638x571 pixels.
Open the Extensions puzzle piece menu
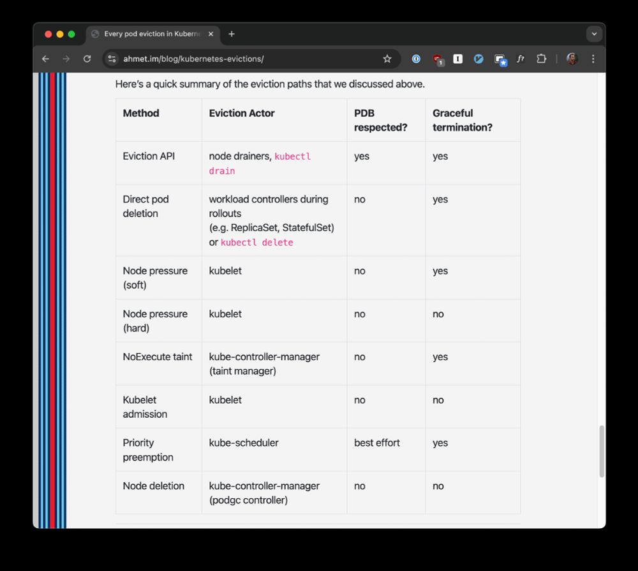(541, 59)
